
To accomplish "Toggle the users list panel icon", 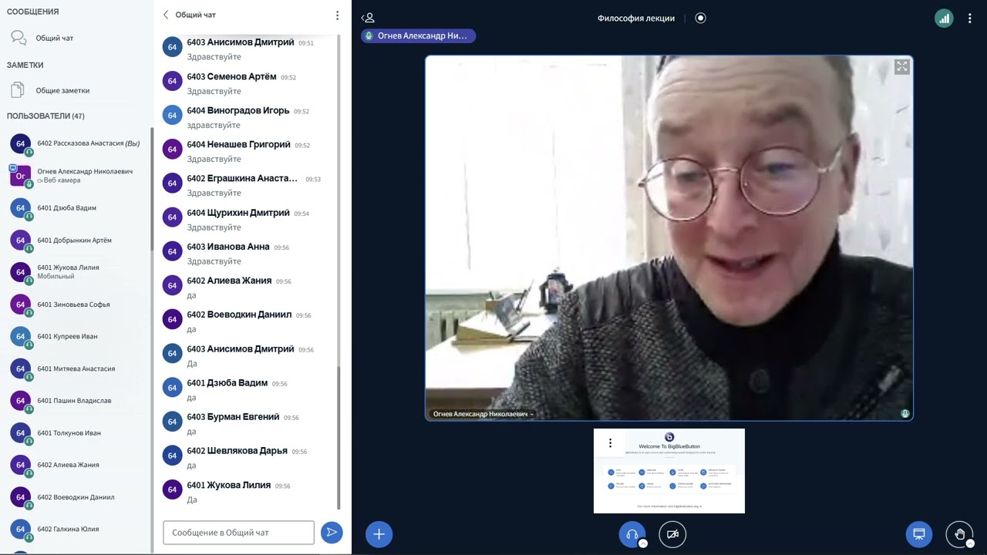I will click(369, 18).
